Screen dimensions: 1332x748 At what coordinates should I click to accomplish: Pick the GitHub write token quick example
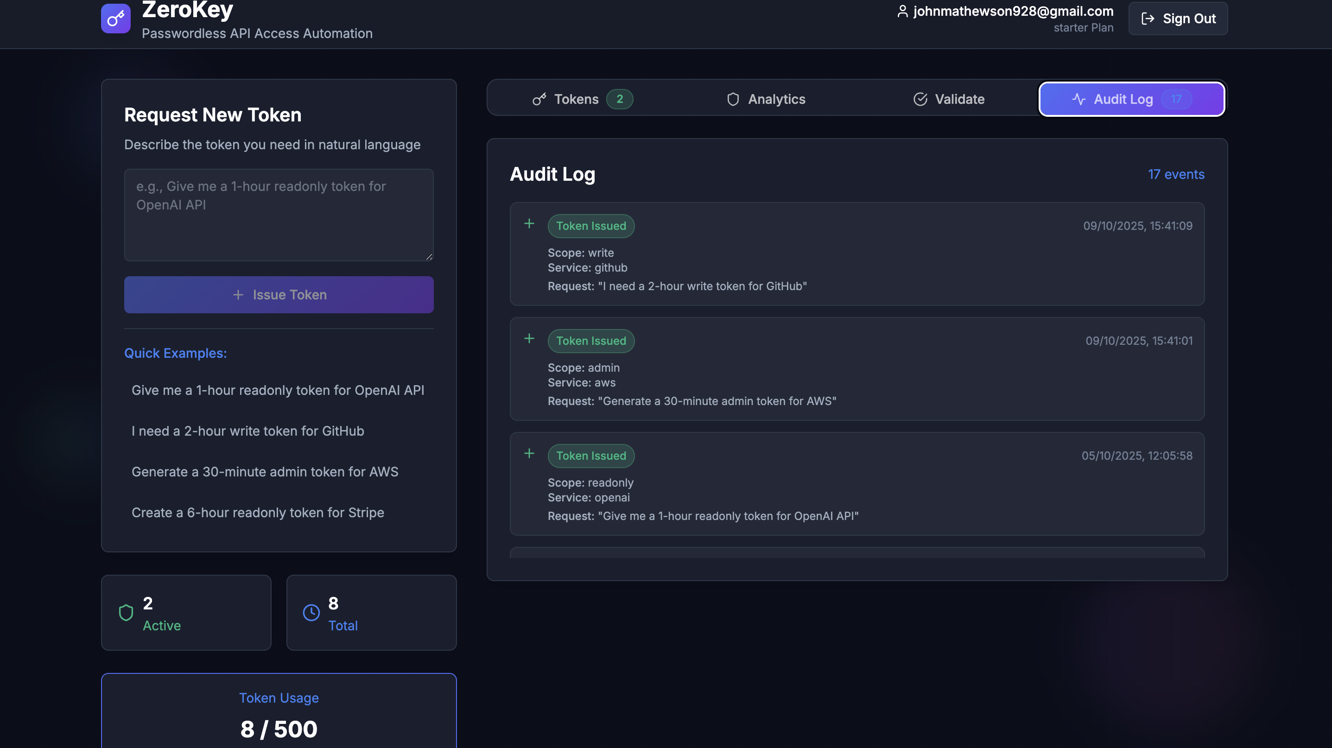247,431
